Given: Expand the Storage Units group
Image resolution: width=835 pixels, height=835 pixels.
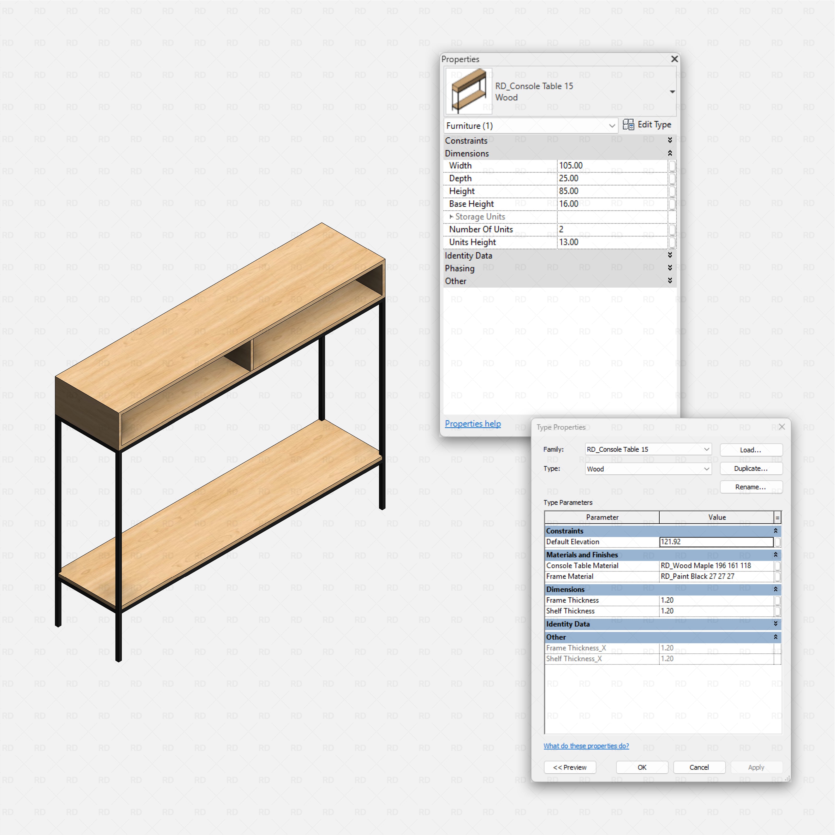Looking at the screenshot, I should coord(452,216).
